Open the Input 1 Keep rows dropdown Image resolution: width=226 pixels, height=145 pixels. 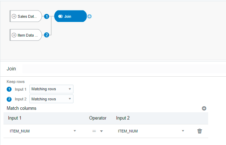click(51, 89)
